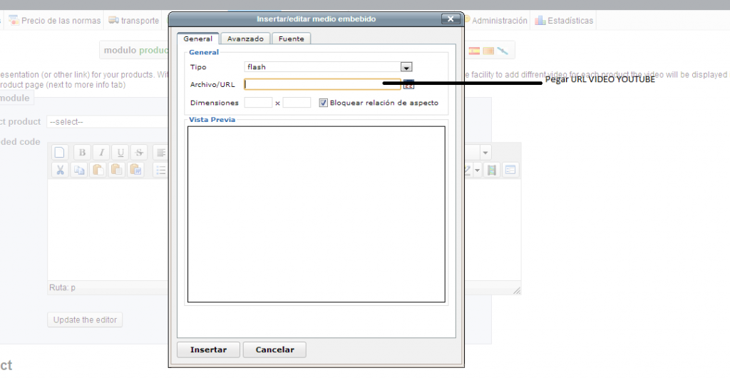Click the paste from Word icon
Viewport: 730px width, 378px height.
pyautogui.click(x=135, y=170)
